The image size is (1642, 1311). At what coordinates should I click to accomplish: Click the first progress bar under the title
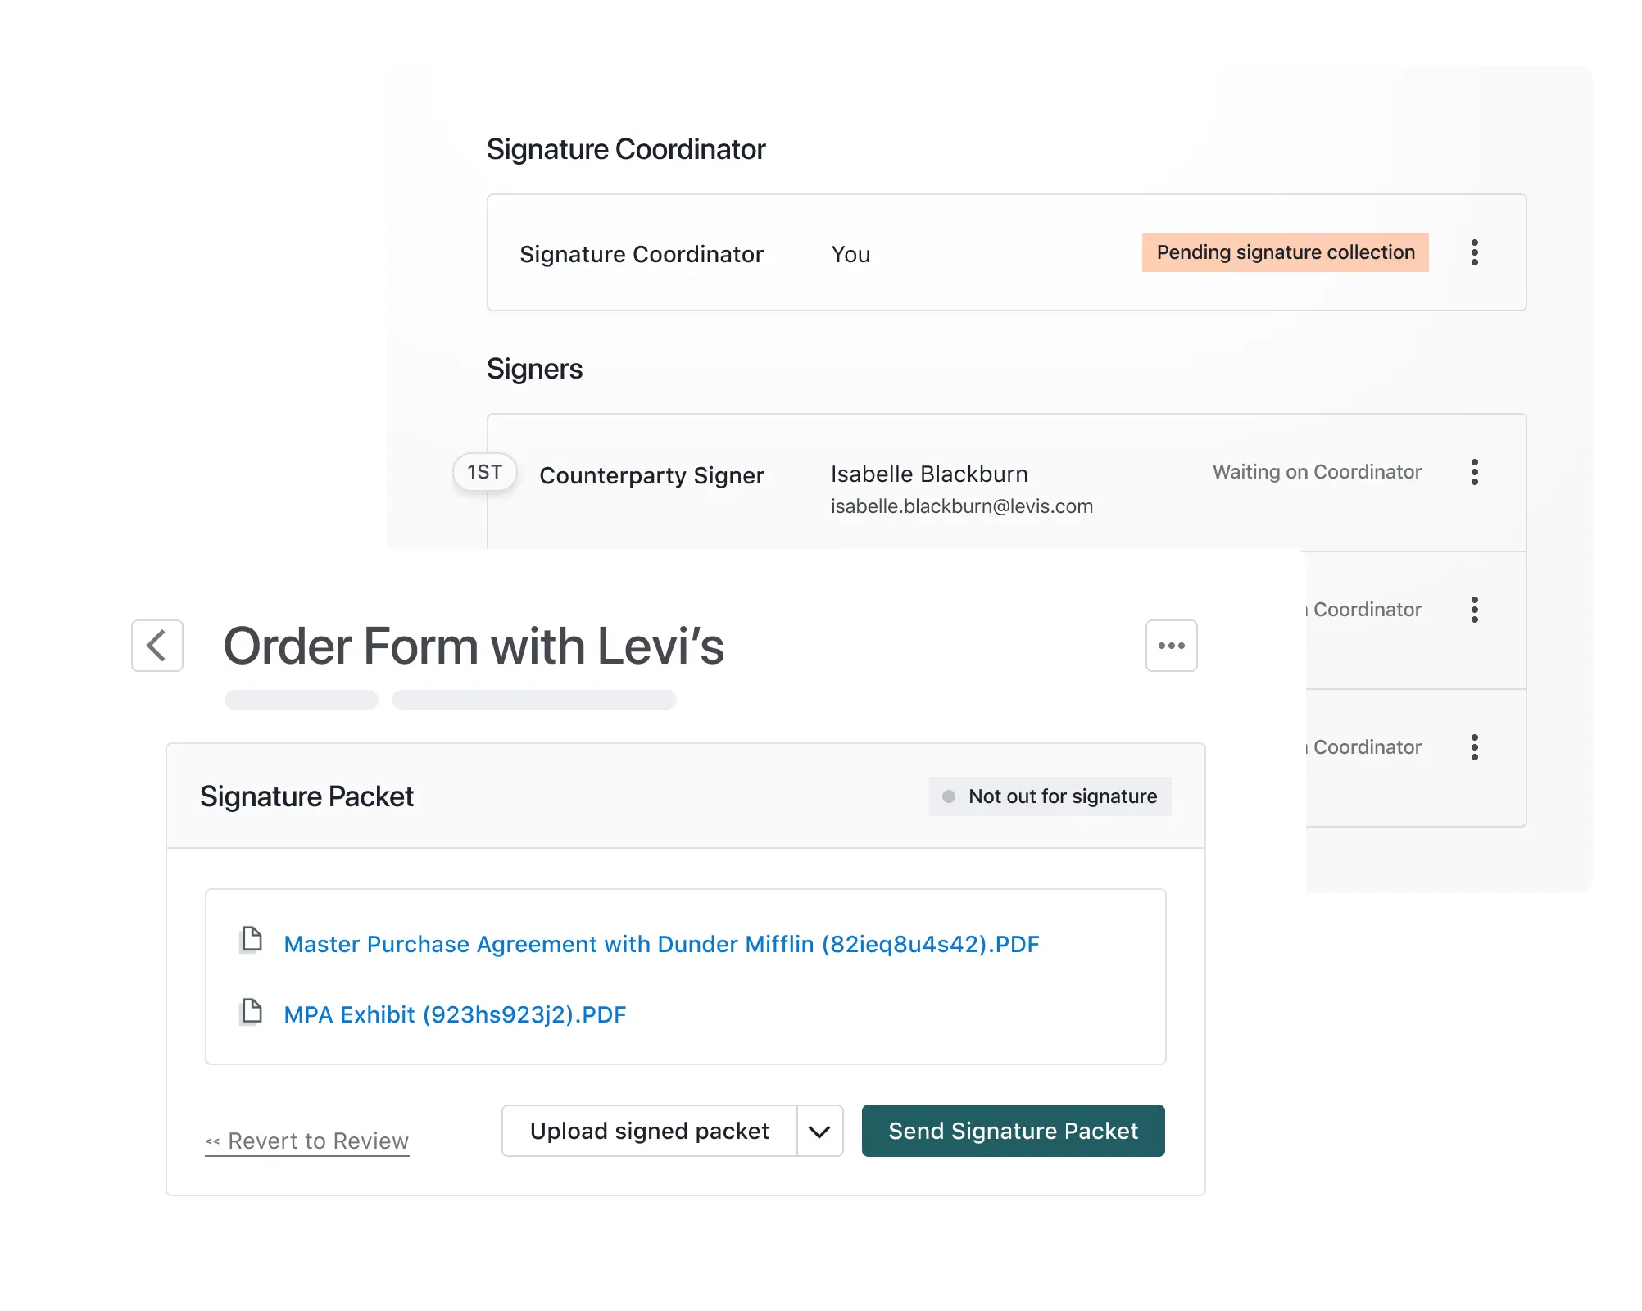tap(301, 700)
